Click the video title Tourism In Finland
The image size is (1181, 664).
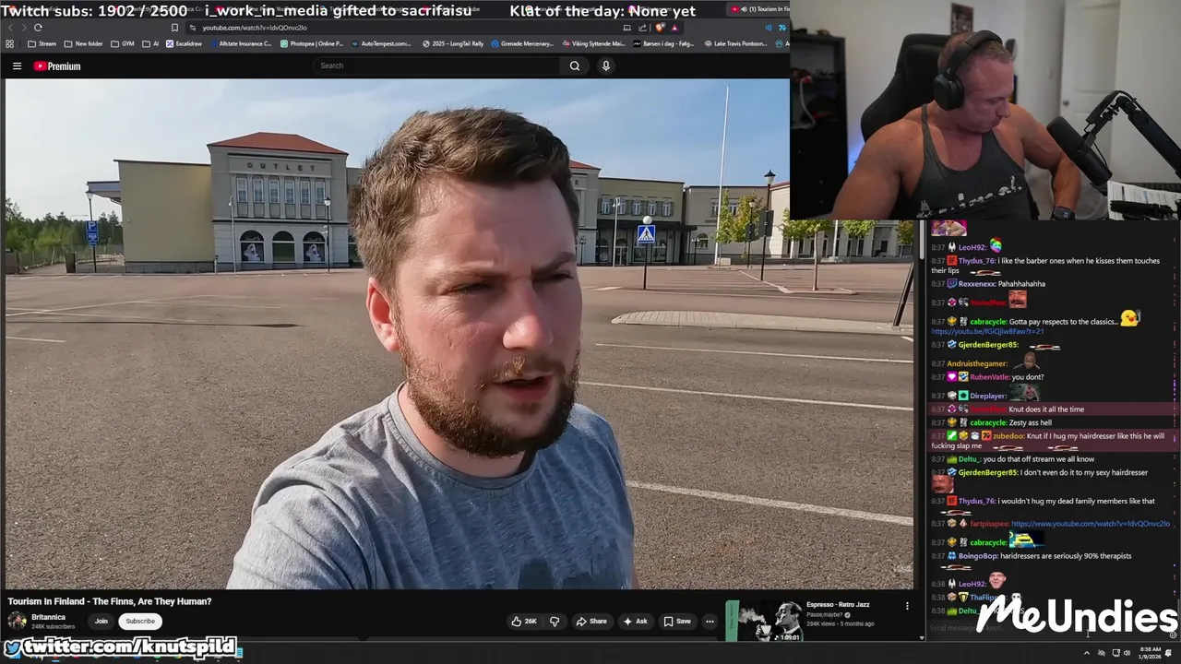(110, 601)
